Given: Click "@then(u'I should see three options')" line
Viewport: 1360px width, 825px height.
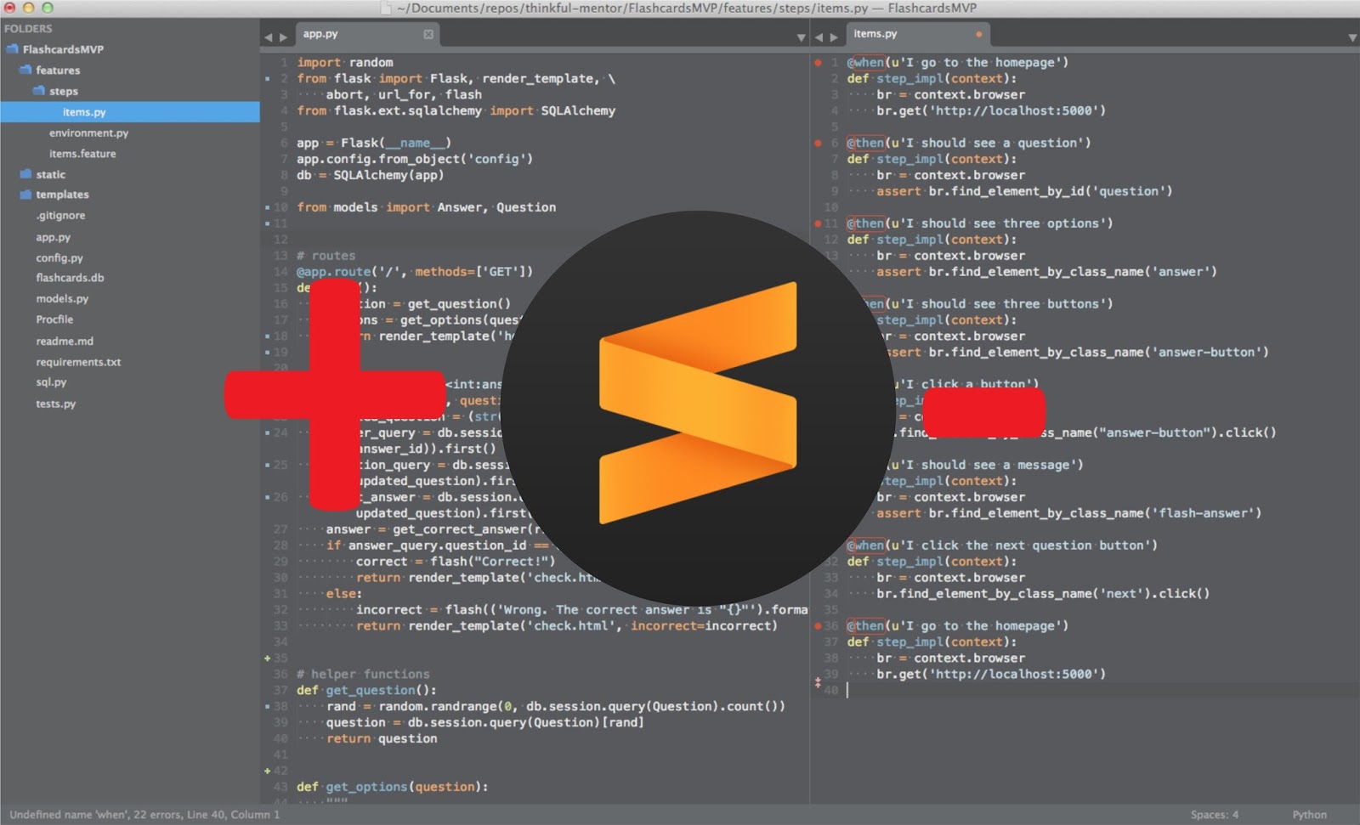Looking at the screenshot, I should click(980, 224).
